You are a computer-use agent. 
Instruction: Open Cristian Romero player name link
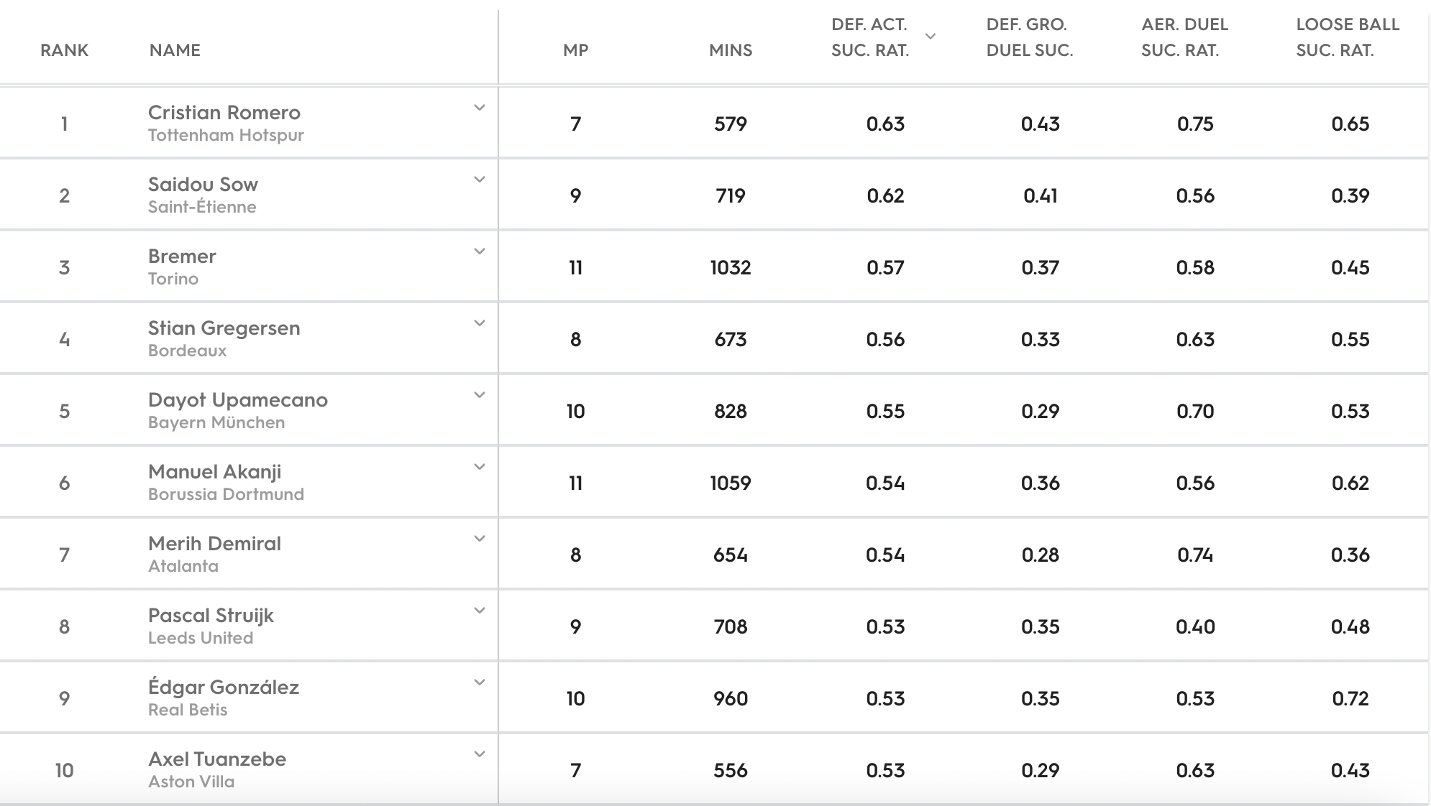pos(224,113)
